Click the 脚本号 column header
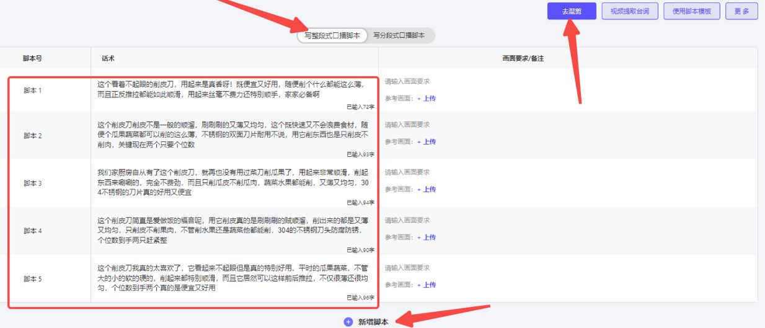The width and height of the screenshot is (765, 328). (x=33, y=58)
